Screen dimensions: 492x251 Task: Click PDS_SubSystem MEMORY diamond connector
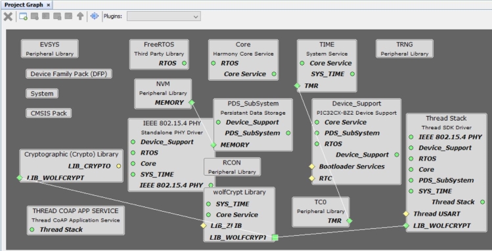click(x=213, y=145)
